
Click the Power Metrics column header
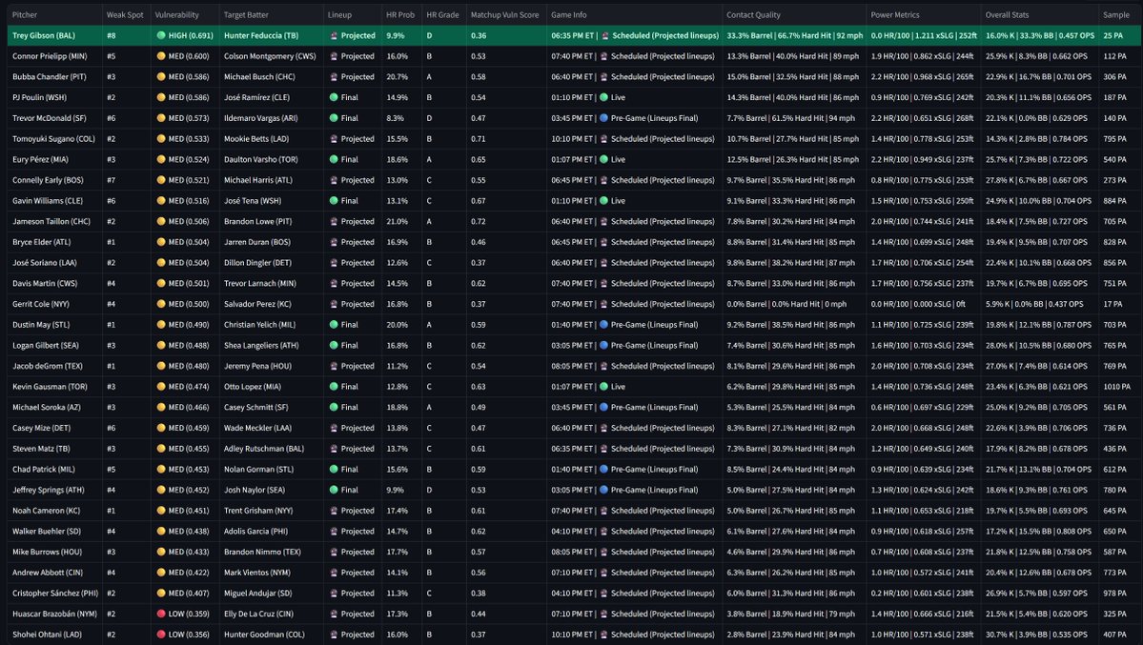894,14
